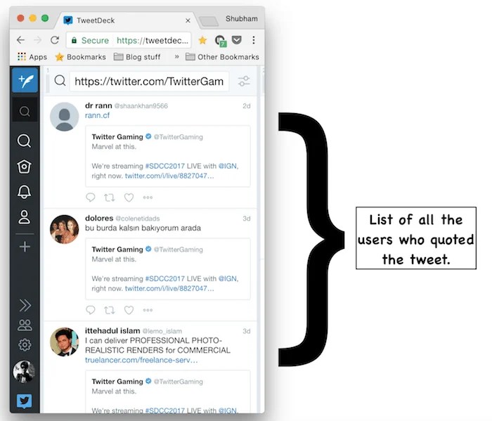The width and height of the screenshot is (492, 421).
Task: Click the Twitter bird logo at sidebar bottom
Action: (24, 401)
